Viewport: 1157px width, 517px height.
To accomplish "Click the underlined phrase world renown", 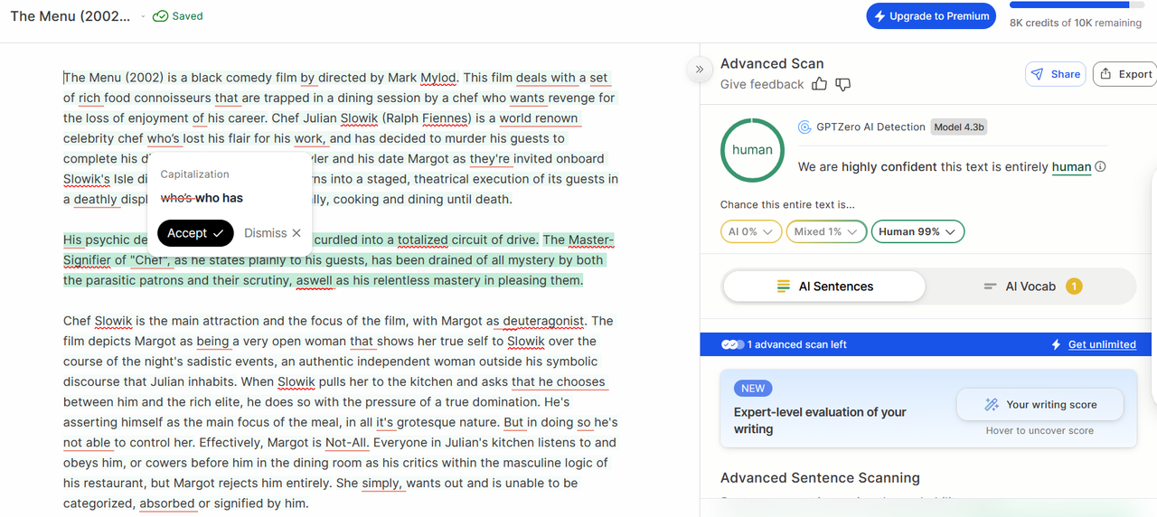I will point(539,118).
